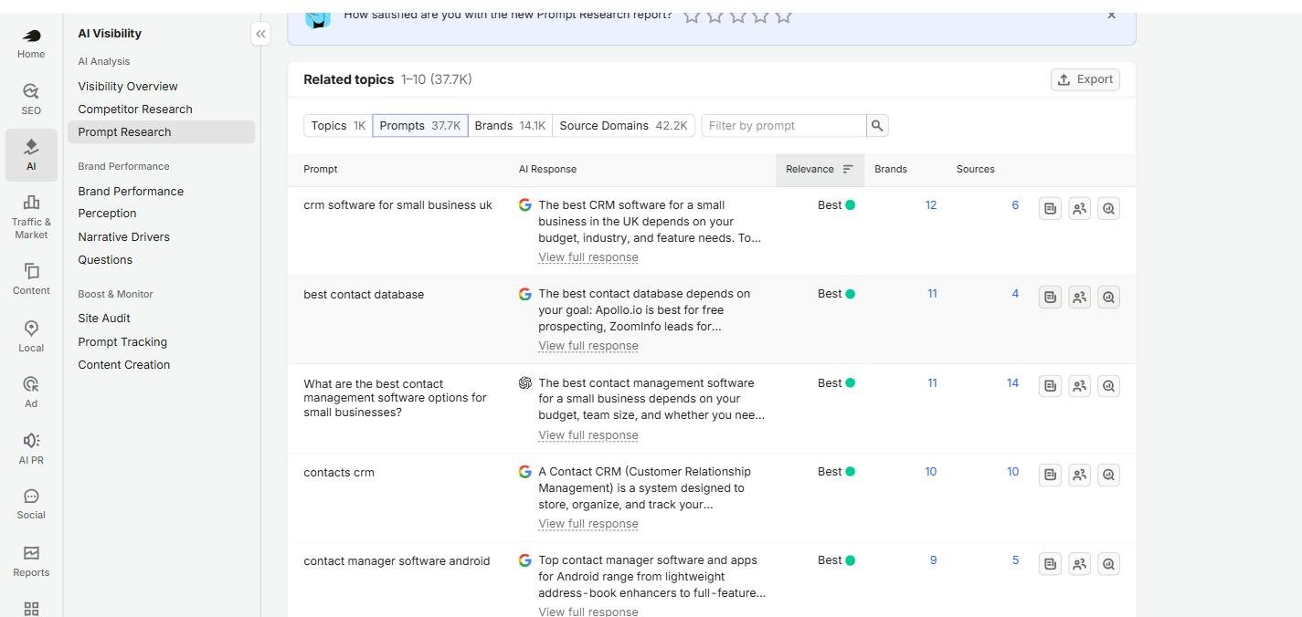Open brands count 10 for 'contacts crm'
Viewport: 1302px width, 617px height.
pyautogui.click(x=931, y=472)
